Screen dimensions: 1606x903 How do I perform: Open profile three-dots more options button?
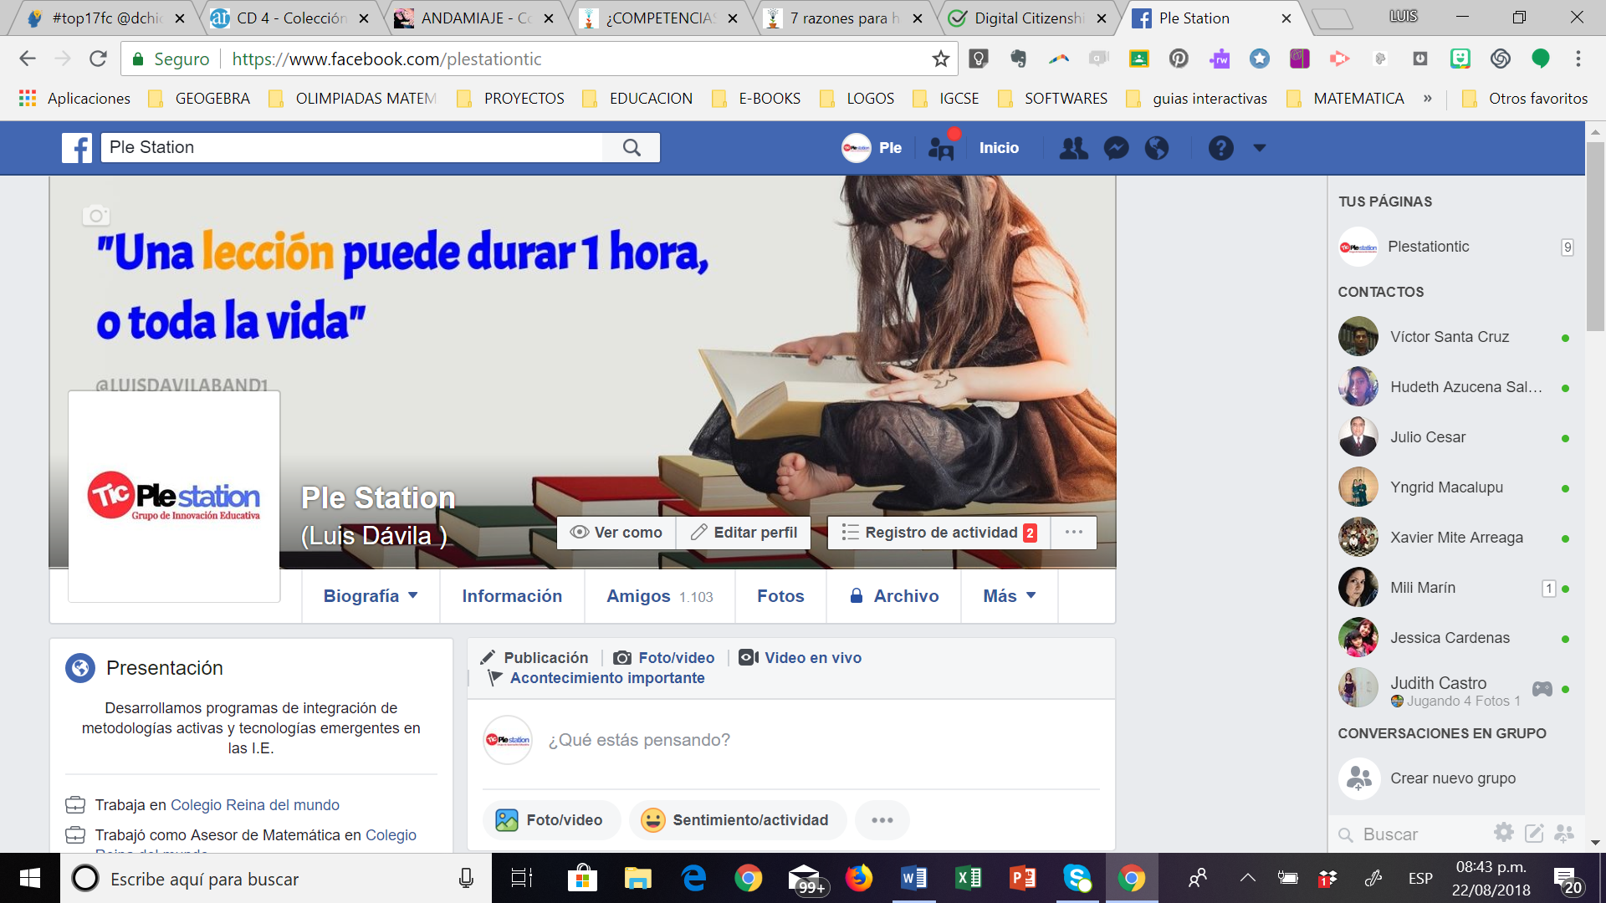[x=1074, y=533]
